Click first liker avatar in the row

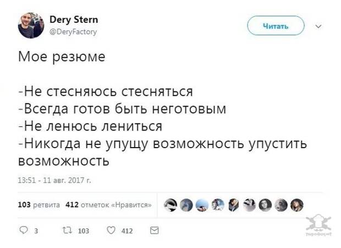click(x=170, y=205)
